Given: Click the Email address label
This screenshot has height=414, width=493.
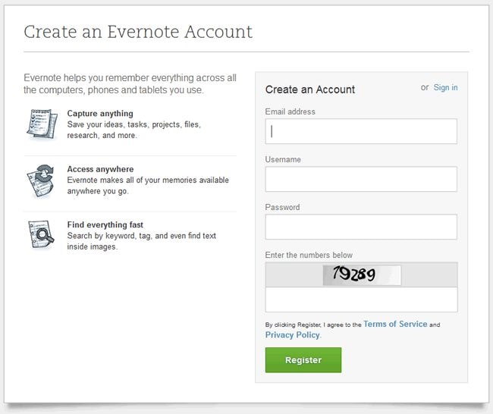Looking at the screenshot, I should [x=290, y=112].
